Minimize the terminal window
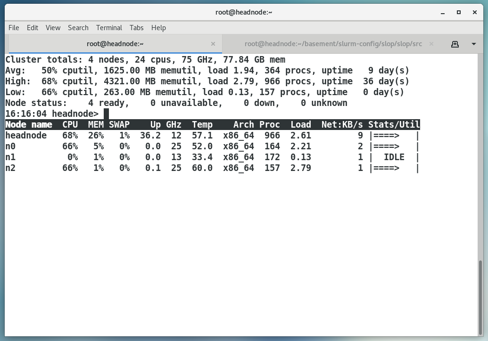488x341 pixels. (x=443, y=12)
